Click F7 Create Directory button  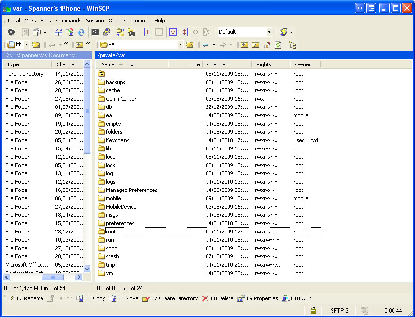pyautogui.click(x=170, y=298)
